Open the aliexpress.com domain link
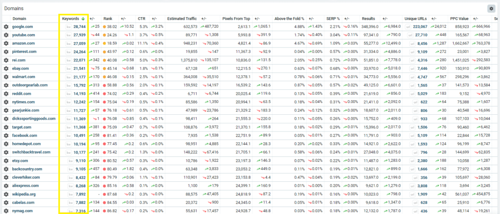500x214 pixels. point(25,186)
